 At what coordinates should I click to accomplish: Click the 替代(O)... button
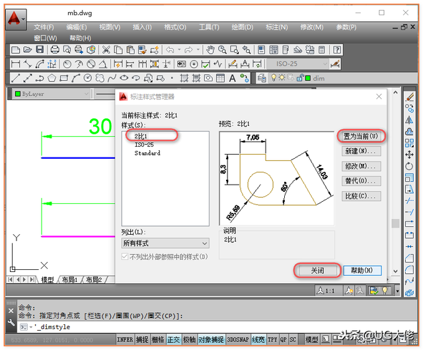361,181
